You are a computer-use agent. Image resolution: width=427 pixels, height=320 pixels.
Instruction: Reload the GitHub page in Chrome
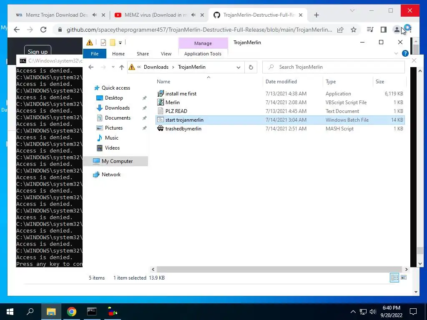coord(43,30)
